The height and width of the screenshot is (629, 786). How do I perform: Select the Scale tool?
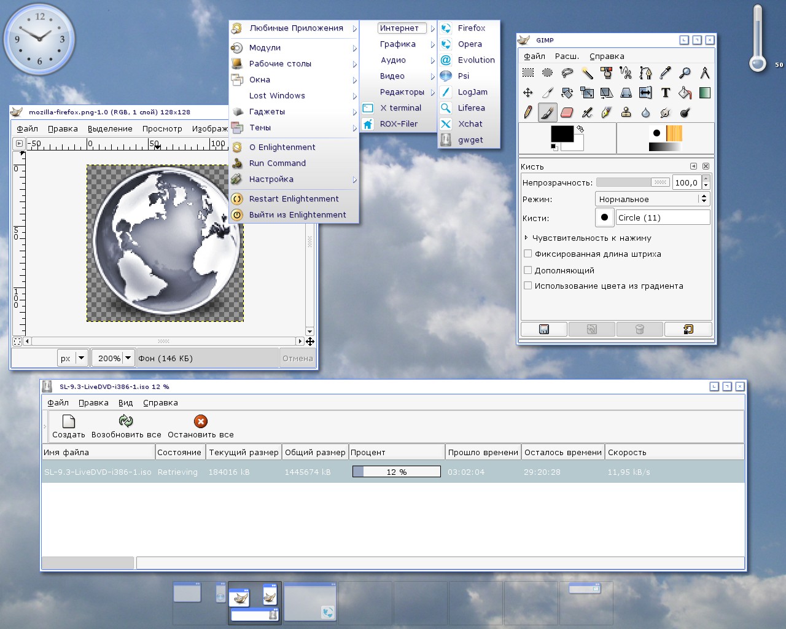pos(587,93)
